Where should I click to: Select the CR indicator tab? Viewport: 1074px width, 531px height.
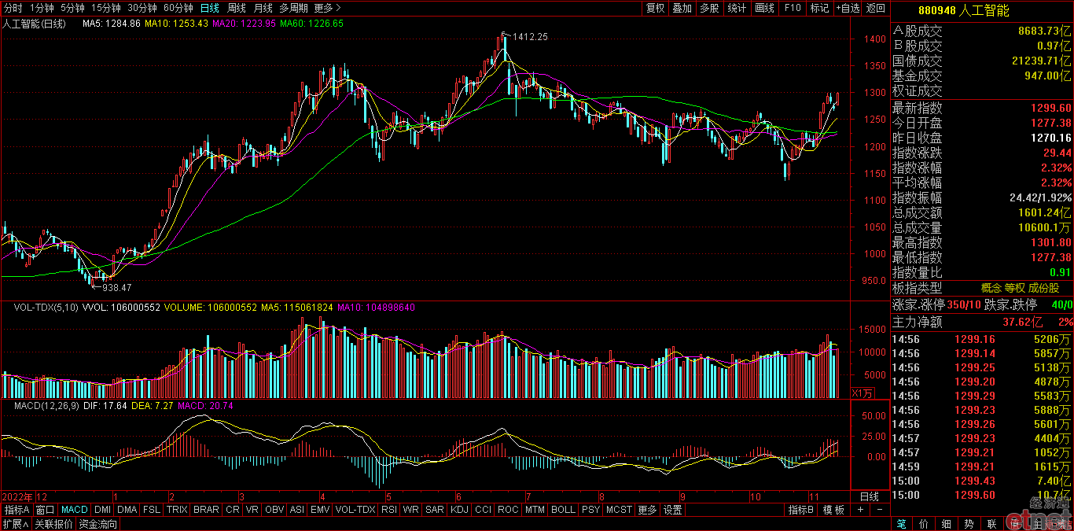[233, 510]
